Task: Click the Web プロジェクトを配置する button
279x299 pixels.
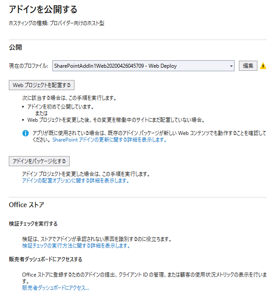Action: [x=41, y=85]
